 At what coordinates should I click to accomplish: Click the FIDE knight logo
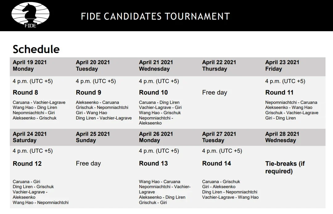coord(30,15)
